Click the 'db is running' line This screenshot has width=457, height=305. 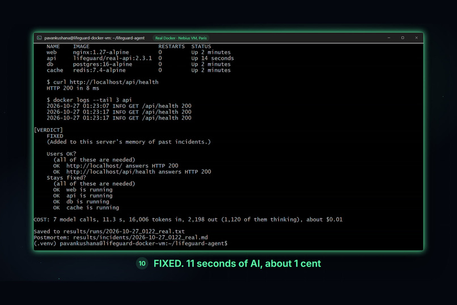81,202
